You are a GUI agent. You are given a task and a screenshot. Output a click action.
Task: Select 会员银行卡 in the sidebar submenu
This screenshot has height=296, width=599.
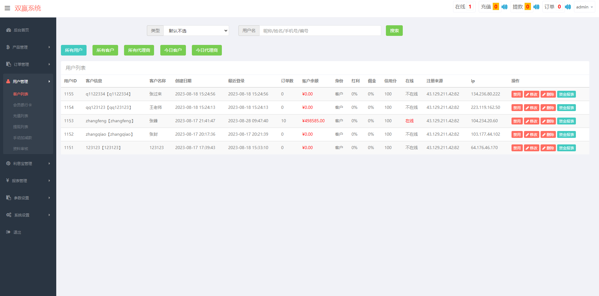click(x=22, y=105)
